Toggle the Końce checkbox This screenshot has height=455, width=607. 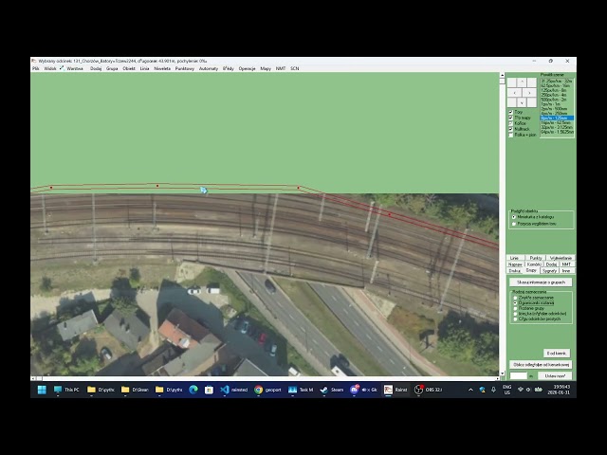tap(510, 123)
